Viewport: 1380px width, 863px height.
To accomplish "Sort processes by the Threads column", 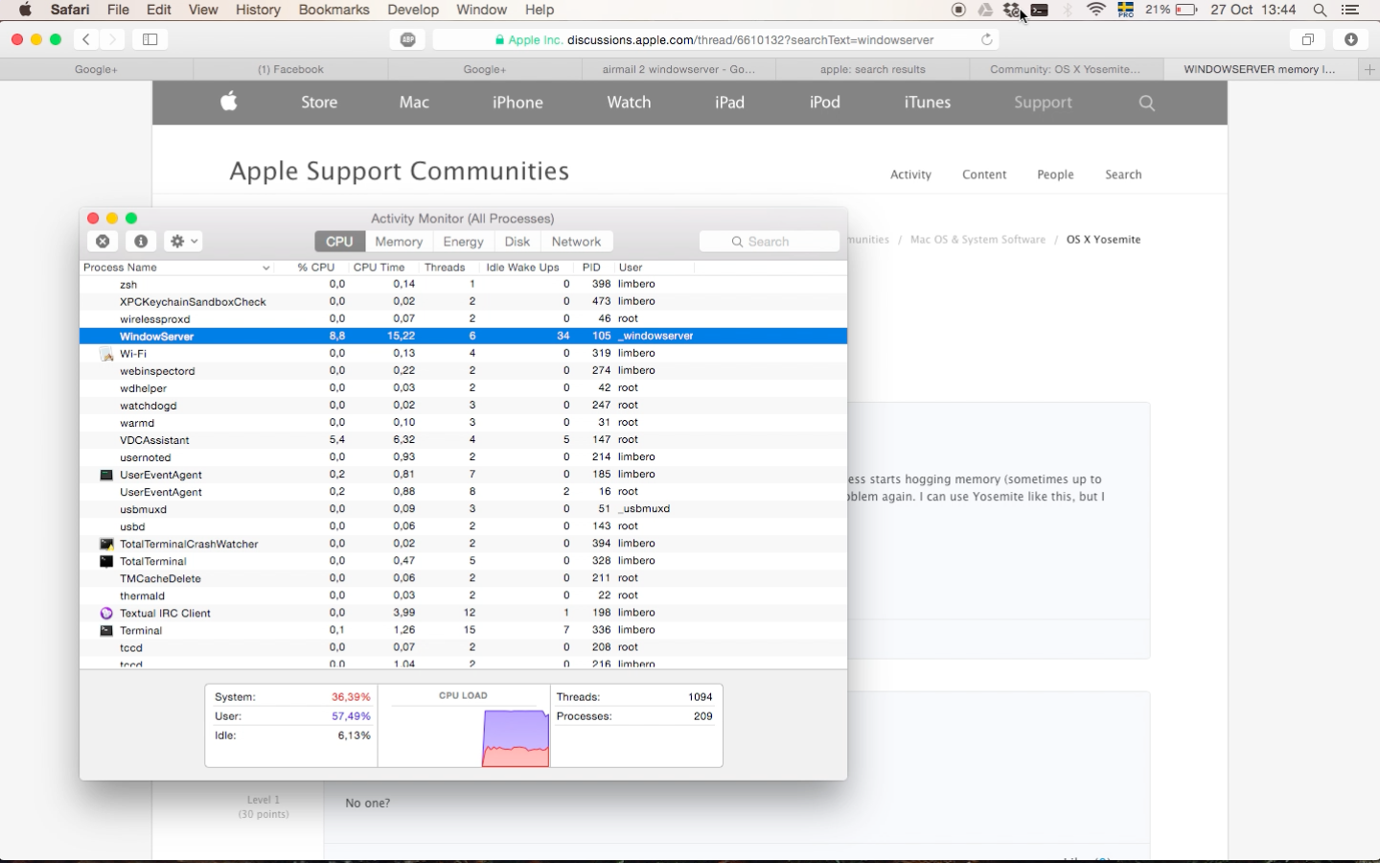I will click(x=445, y=268).
